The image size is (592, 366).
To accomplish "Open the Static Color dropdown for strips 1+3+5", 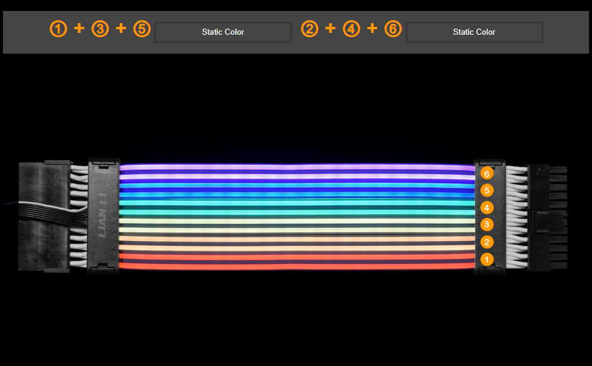I will pyautogui.click(x=223, y=32).
